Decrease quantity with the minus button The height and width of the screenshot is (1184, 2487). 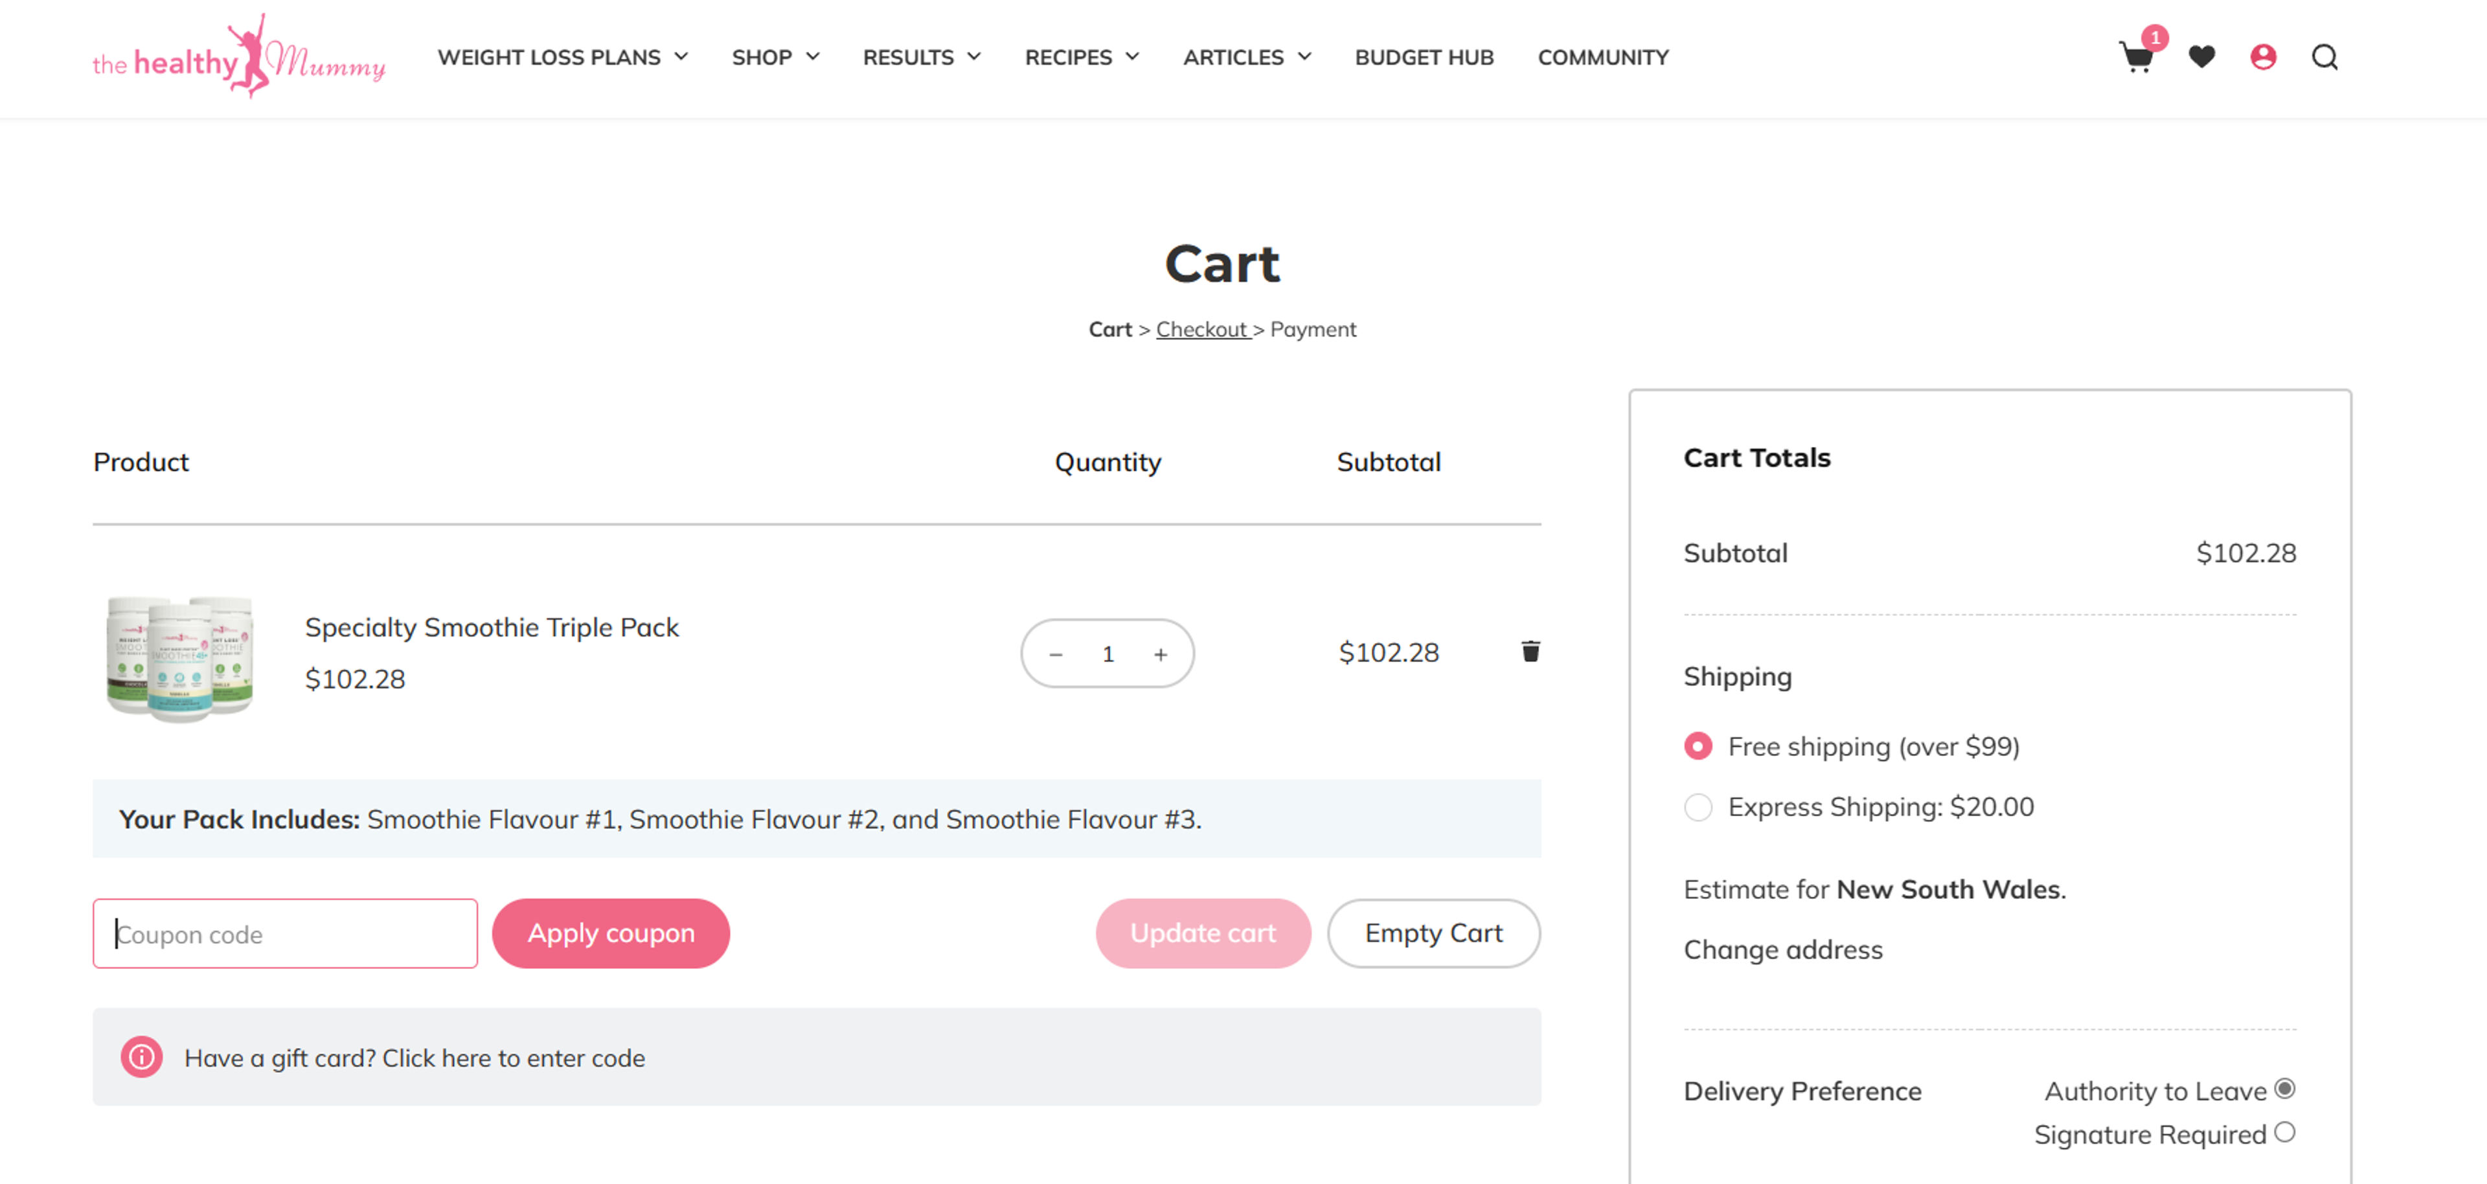[x=1055, y=654]
